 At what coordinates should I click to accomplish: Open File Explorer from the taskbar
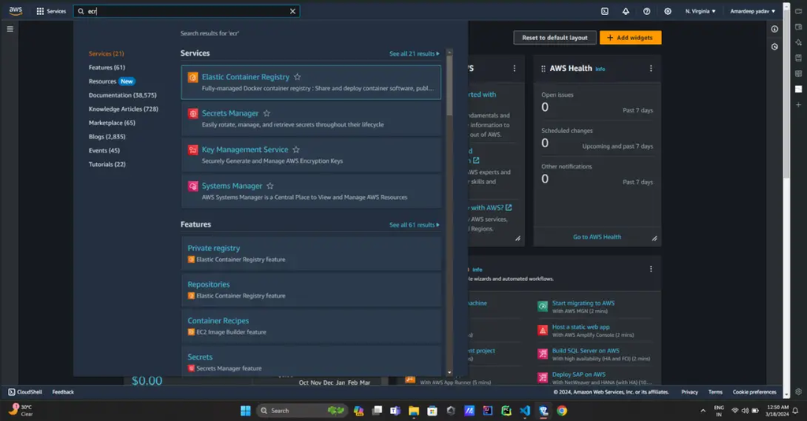point(414,411)
